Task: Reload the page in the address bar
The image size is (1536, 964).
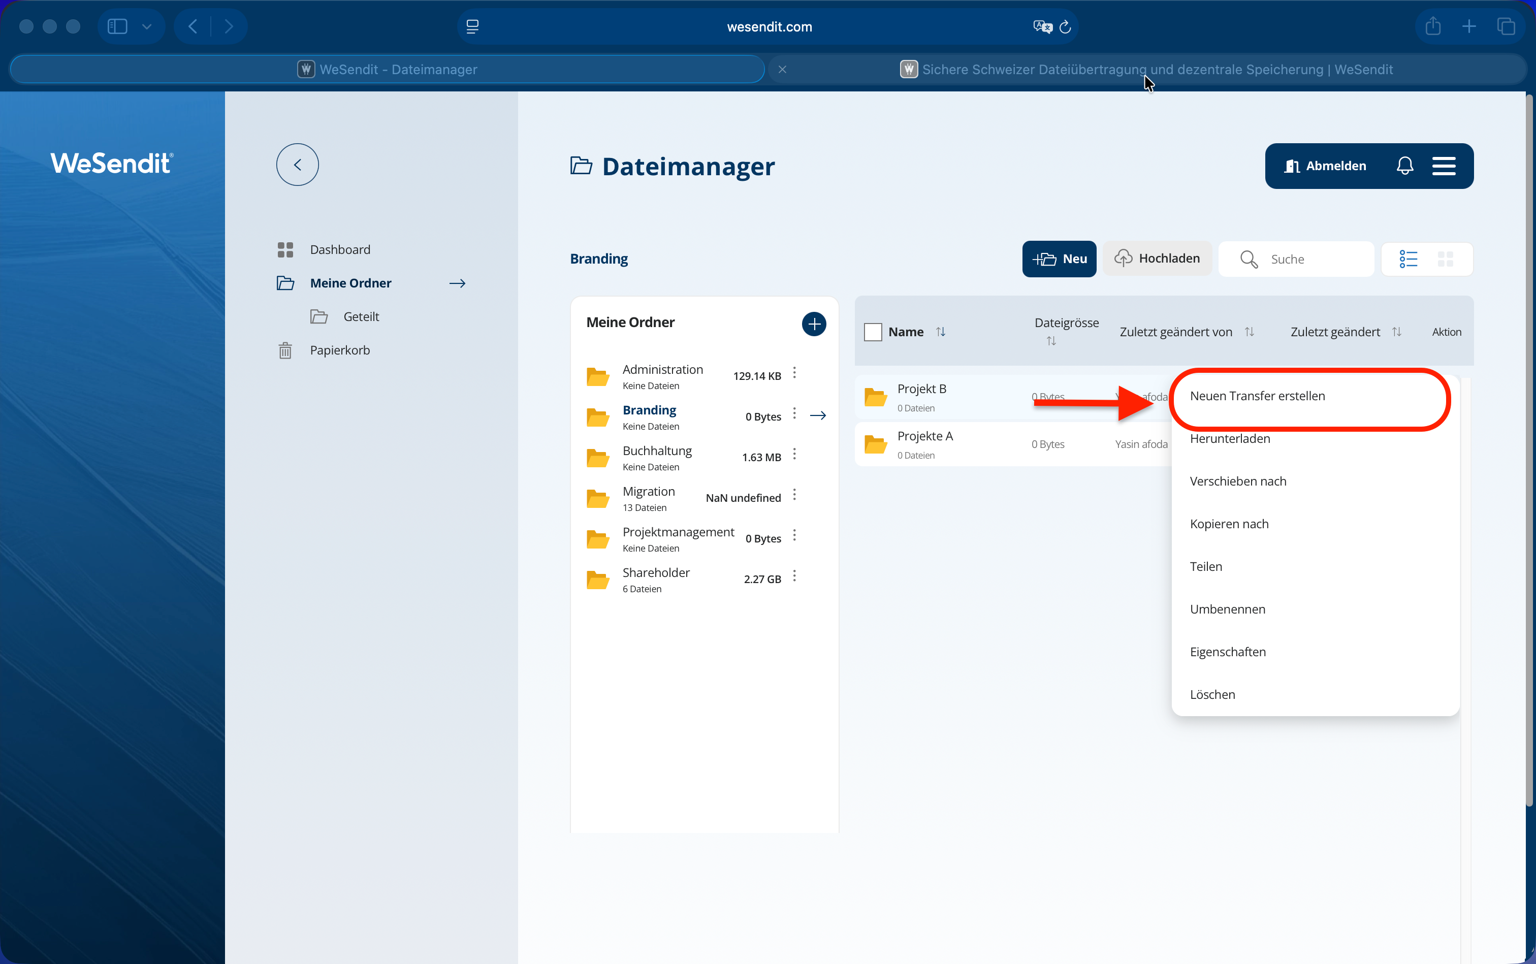Action: click(1065, 27)
